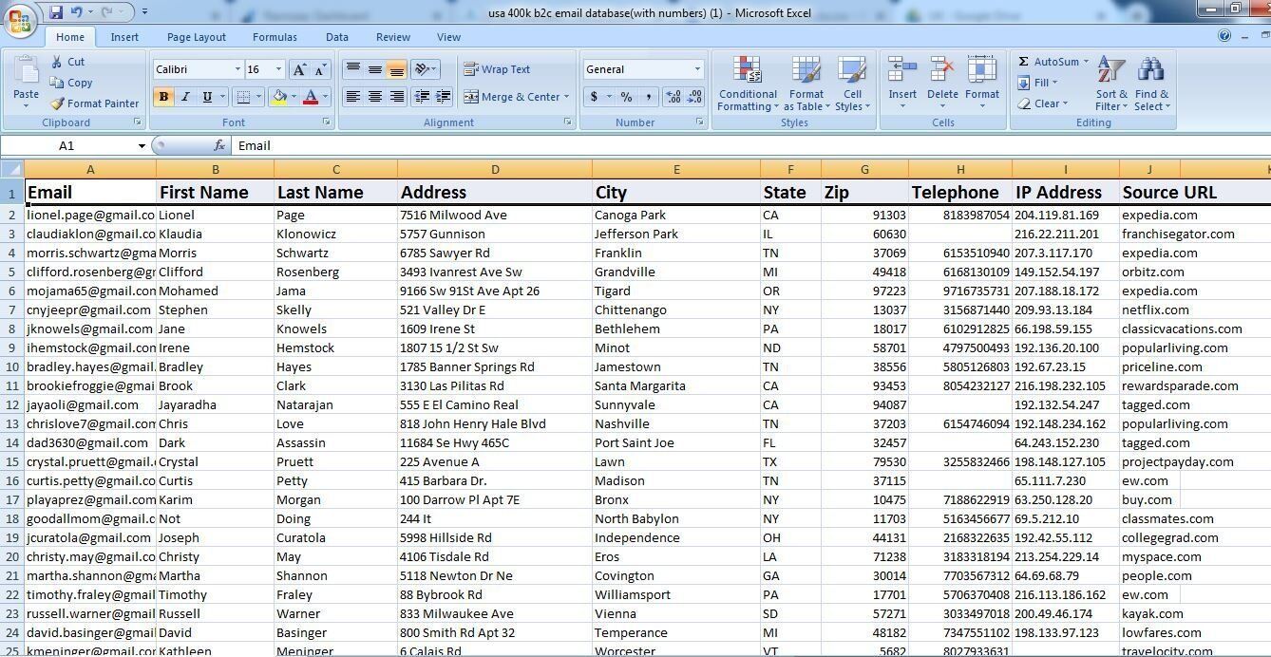The width and height of the screenshot is (1271, 657).
Task: Open the font name Calibri dropdown
Action: coord(237,69)
